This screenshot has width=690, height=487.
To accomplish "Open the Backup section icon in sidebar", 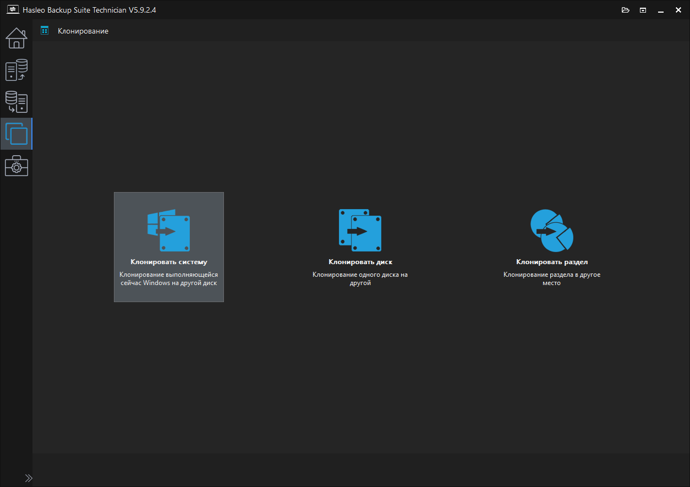I will [17, 70].
